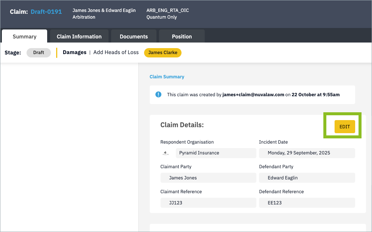Click the Add Heads of Loss label

(116, 52)
